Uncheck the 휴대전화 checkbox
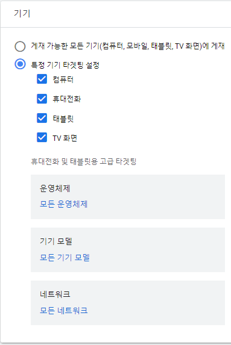This screenshot has width=231, height=345. pyautogui.click(x=42, y=99)
